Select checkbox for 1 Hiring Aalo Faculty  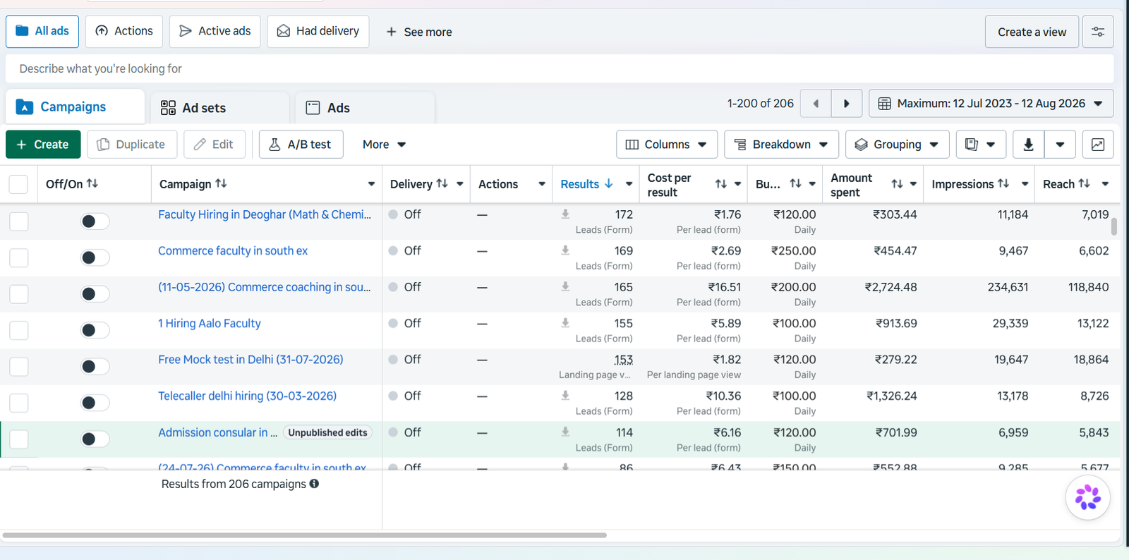tap(19, 331)
